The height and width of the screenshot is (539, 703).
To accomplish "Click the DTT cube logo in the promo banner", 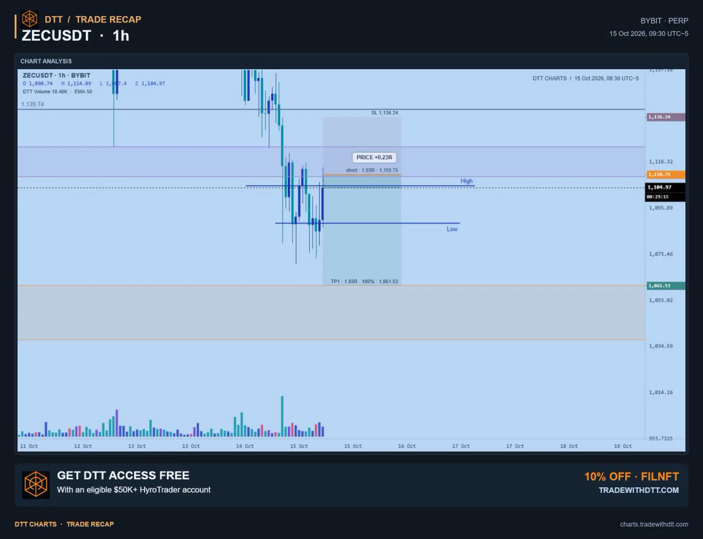I will (x=36, y=485).
